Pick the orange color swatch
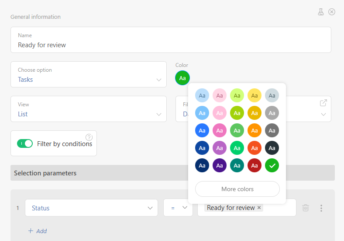This screenshot has height=241, width=344. tap(255, 130)
